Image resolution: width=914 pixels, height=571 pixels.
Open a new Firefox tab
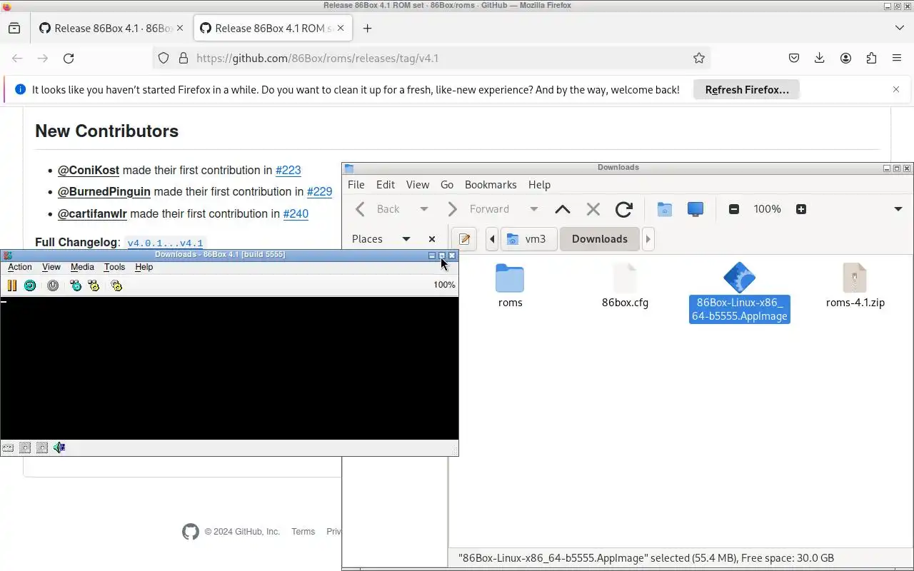tap(367, 29)
